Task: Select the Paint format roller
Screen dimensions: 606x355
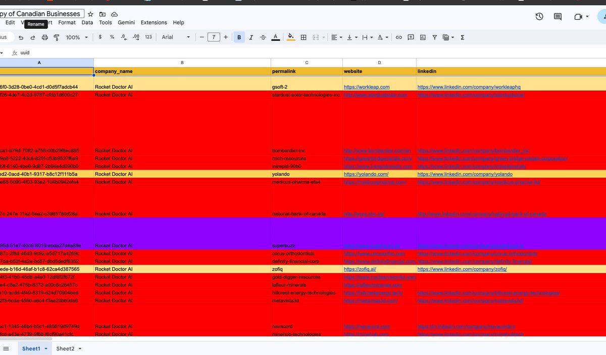Action: click(57, 37)
